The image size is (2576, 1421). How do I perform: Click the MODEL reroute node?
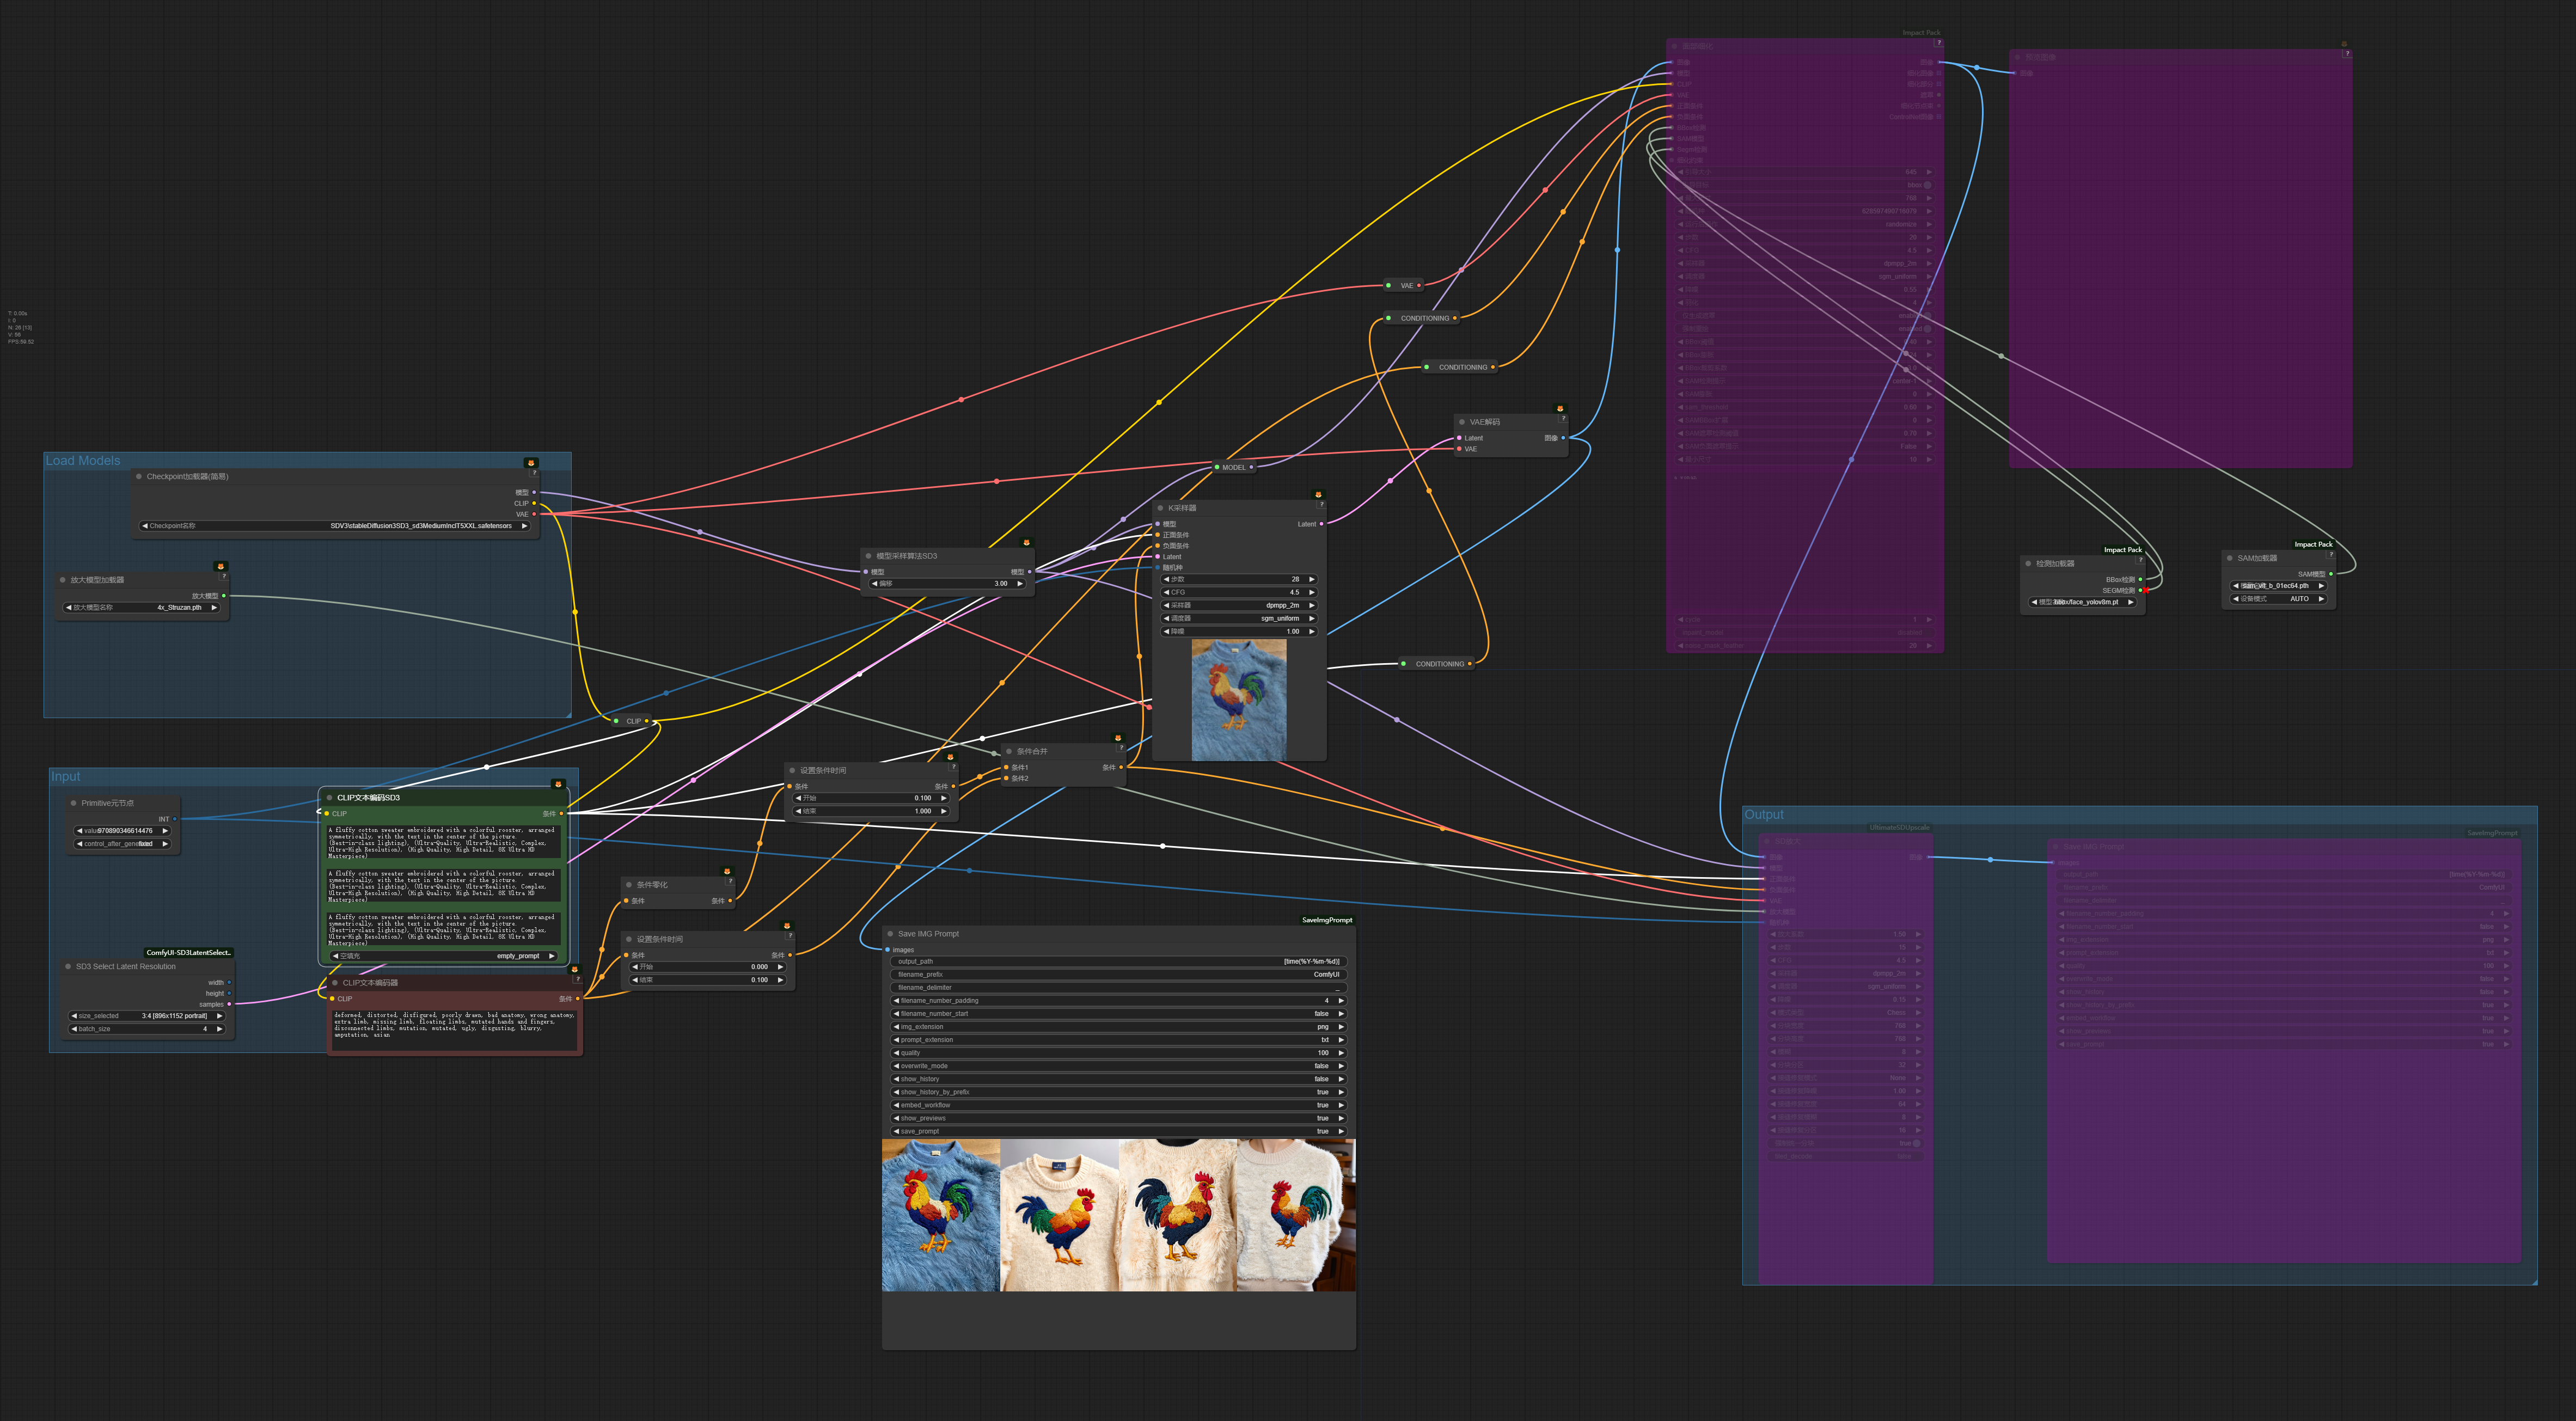pyautogui.click(x=1234, y=467)
